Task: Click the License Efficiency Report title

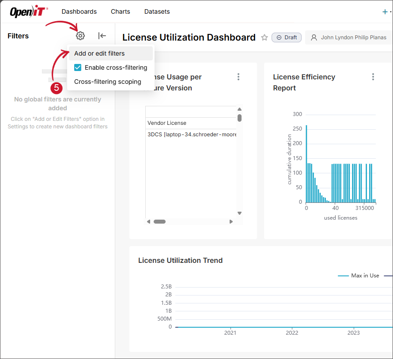Action: [304, 82]
